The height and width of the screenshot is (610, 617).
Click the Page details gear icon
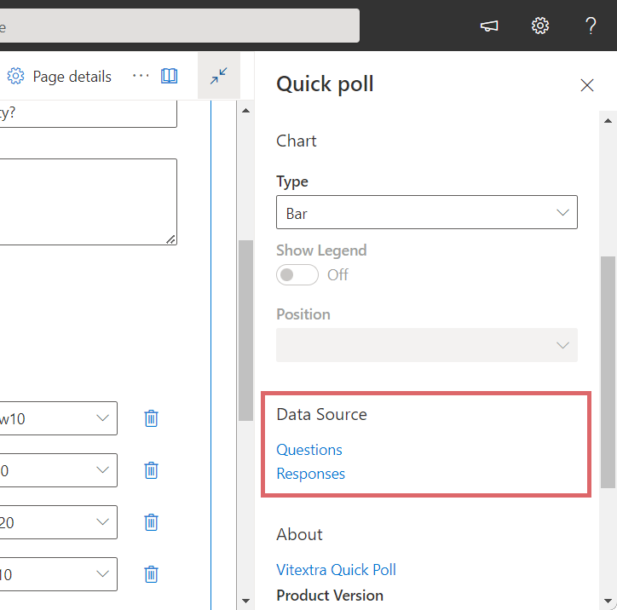pyautogui.click(x=15, y=76)
